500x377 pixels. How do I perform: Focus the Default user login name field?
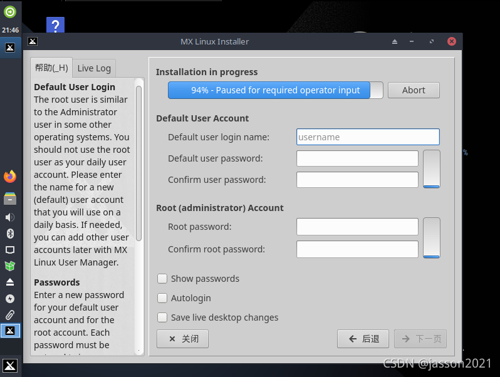[368, 137]
